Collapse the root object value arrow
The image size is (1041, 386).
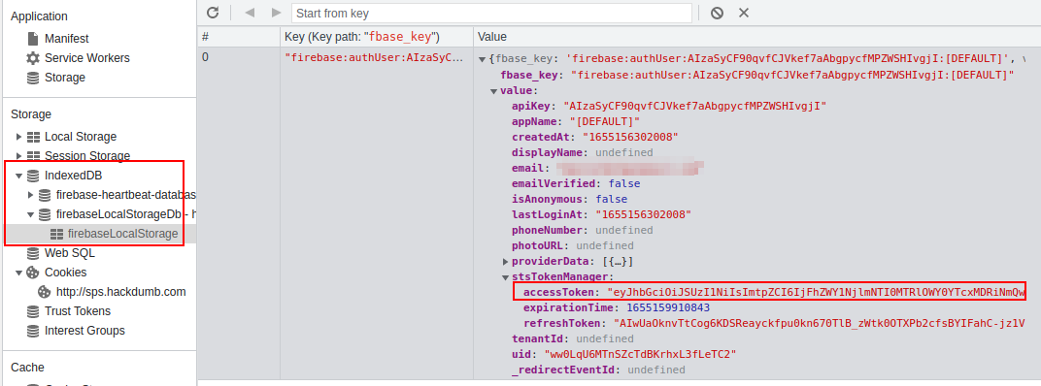pos(482,59)
